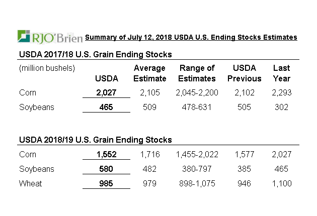Click the Wheat row label
317x216 pixels.
click(x=30, y=184)
